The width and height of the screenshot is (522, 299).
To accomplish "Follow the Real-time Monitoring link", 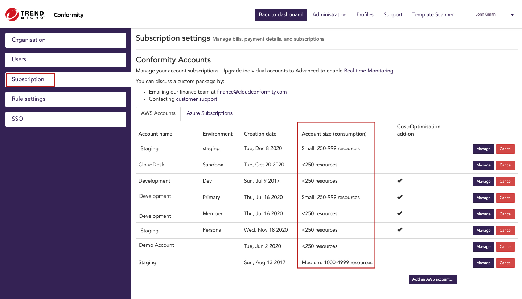I will [x=369, y=71].
